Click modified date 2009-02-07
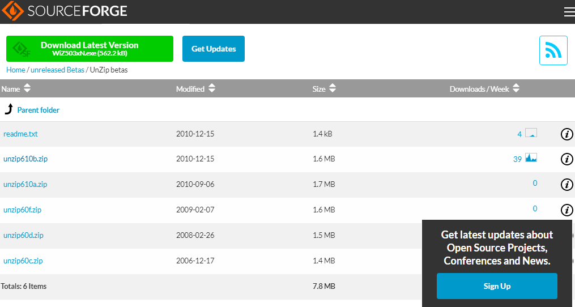The width and height of the screenshot is (575, 307). (195, 210)
